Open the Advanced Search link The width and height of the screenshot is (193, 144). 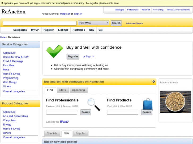coord(134,24)
